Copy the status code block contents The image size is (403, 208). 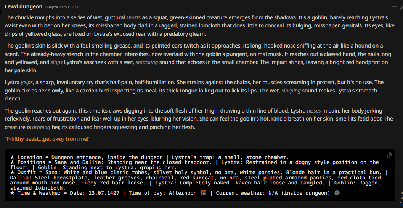click(389, 155)
